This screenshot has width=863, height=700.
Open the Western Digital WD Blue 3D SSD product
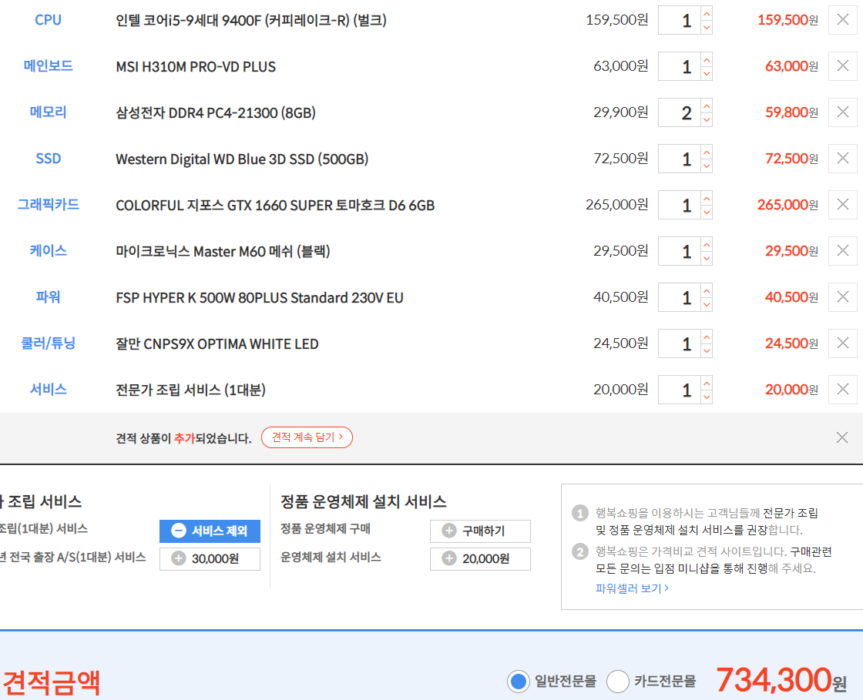(x=242, y=159)
